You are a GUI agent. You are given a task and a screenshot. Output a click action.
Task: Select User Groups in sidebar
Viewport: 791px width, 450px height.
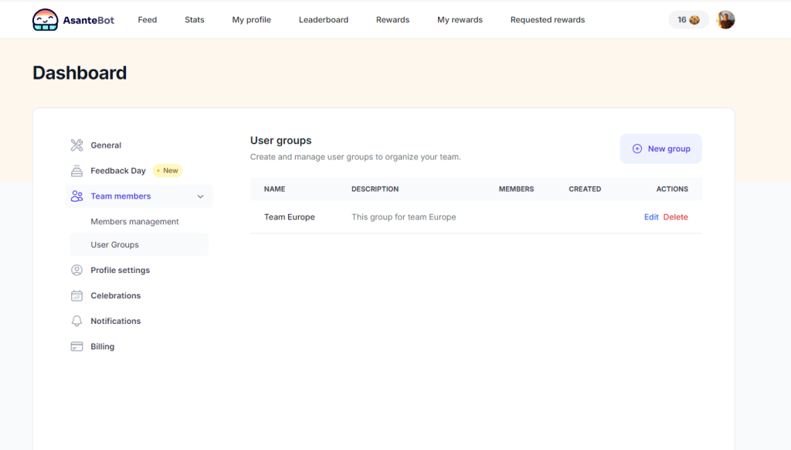(115, 245)
